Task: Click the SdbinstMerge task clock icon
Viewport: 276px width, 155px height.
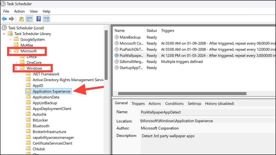Action: [x=116, y=61]
